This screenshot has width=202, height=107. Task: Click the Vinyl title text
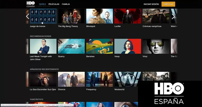tap(145, 56)
